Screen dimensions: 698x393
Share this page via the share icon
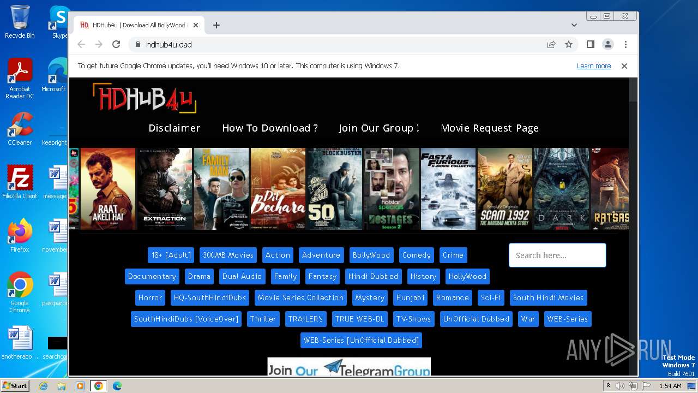[551, 44]
